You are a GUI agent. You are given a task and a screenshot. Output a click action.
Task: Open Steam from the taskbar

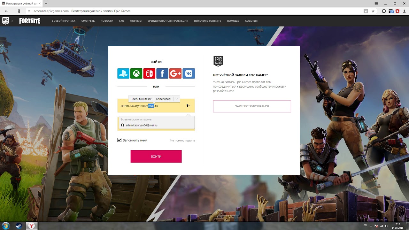pos(19,226)
